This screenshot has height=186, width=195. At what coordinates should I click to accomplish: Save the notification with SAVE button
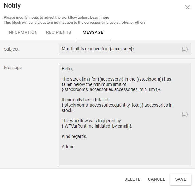coord(181,179)
